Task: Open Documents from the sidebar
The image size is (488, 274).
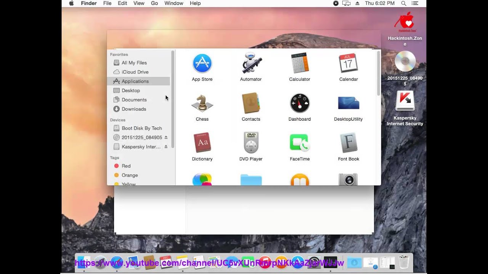Action: [x=139, y=100]
